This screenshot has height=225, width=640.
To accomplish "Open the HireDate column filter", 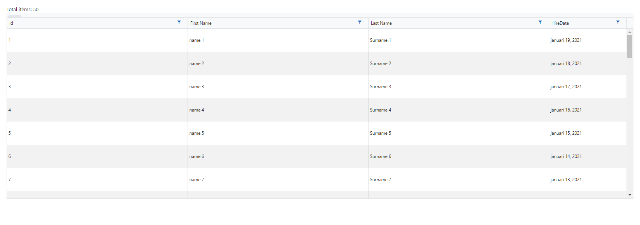I will pos(618,22).
